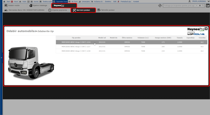Viewport: 210px width, 115px height.
Task: Open the Novo! section
Action: coord(16,2)
